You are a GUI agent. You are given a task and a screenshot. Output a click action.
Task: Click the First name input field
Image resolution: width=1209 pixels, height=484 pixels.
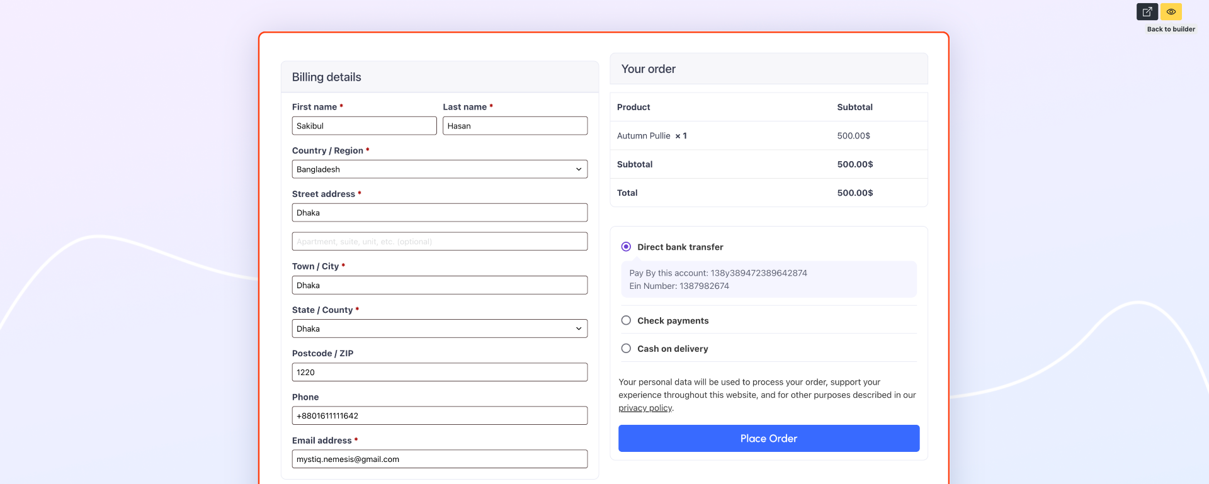364,126
